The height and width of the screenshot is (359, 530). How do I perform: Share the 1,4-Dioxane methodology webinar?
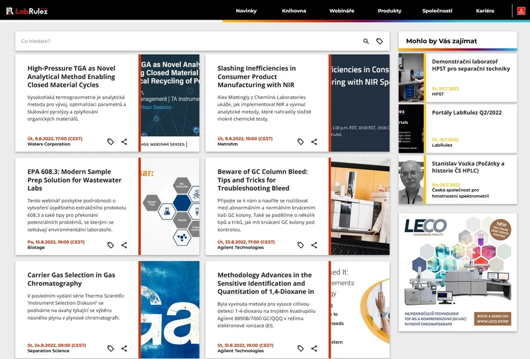314,348
